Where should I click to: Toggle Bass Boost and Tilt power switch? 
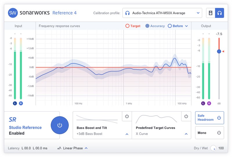pyautogui.click(x=127, y=116)
